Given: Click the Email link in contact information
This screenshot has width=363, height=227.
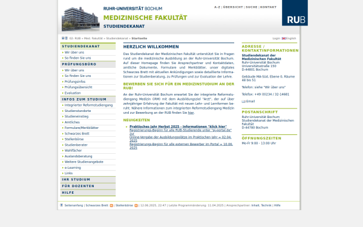Looking at the screenshot, I should [250, 101].
